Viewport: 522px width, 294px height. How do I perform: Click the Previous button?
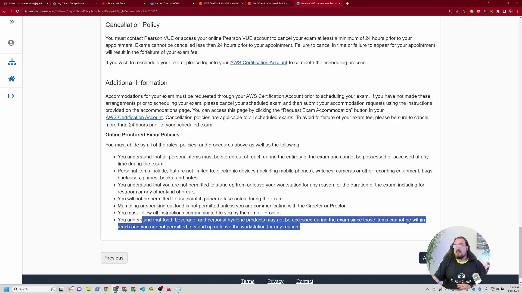[114, 258]
